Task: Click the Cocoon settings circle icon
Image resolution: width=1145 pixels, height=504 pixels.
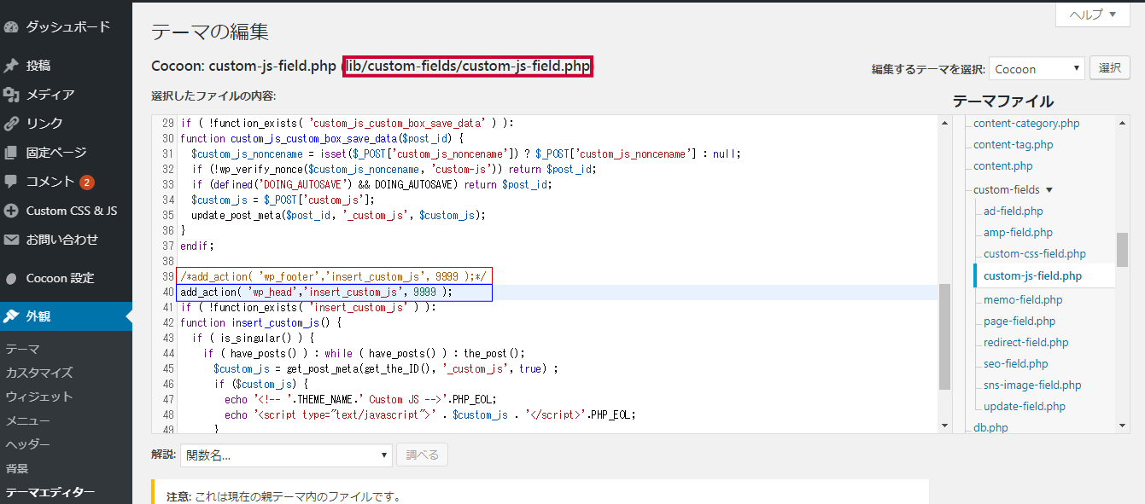Action: point(11,278)
